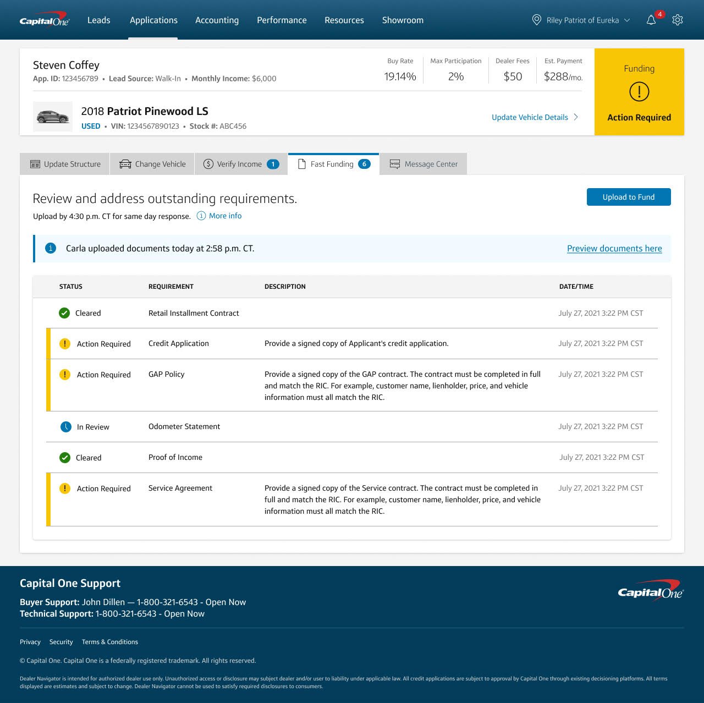Select the Retail Installment Contract requirement

[x=352, y=313]
